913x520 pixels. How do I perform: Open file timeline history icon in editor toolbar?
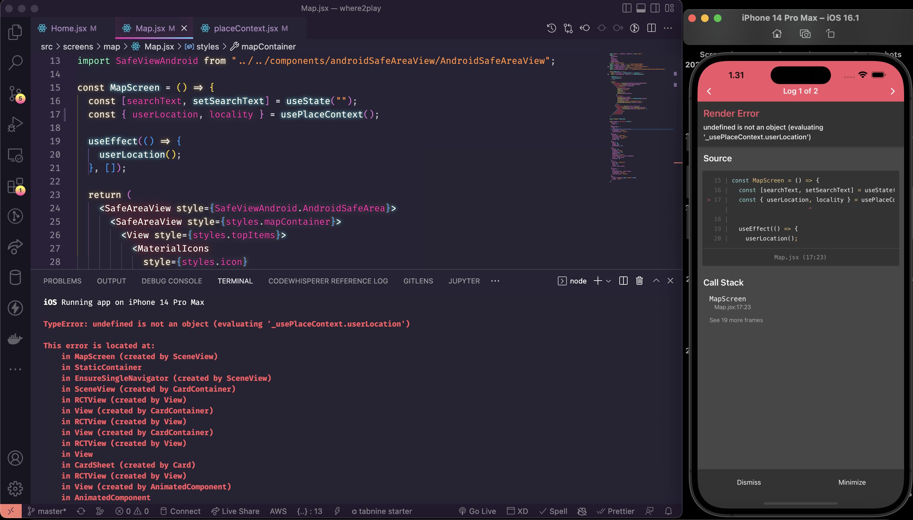click(551, 28)
